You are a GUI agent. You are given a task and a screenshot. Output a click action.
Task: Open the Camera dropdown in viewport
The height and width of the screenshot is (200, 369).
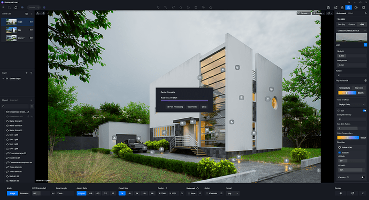(x=304, y=13)
